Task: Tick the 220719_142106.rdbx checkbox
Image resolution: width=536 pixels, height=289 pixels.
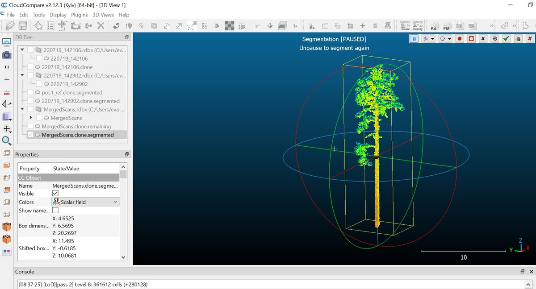Action: [x=30, y=50]
